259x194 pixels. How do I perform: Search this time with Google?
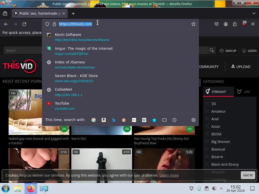click(94, 120)
